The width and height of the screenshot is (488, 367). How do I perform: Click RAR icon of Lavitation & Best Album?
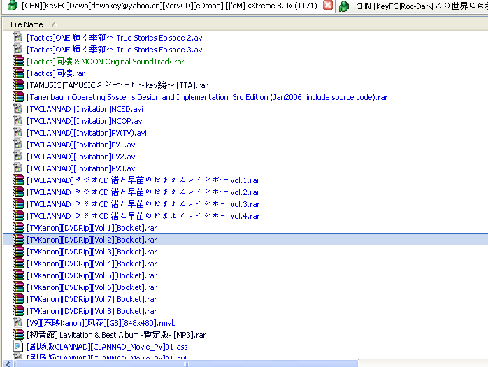[x=18, y=335]
